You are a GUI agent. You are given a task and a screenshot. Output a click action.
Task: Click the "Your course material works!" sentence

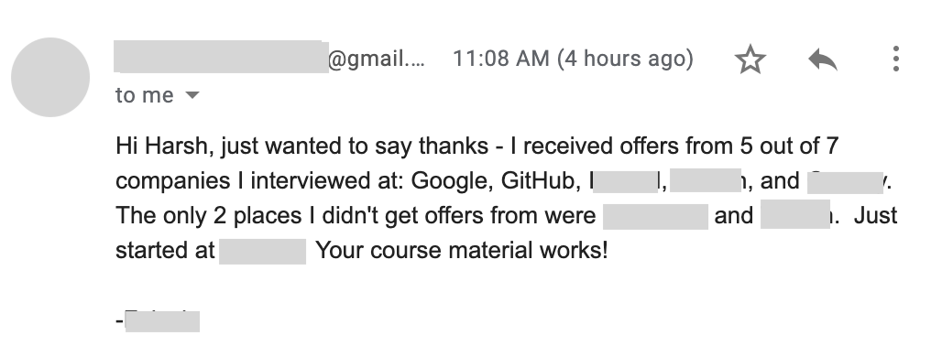click(x=462, y=250)
